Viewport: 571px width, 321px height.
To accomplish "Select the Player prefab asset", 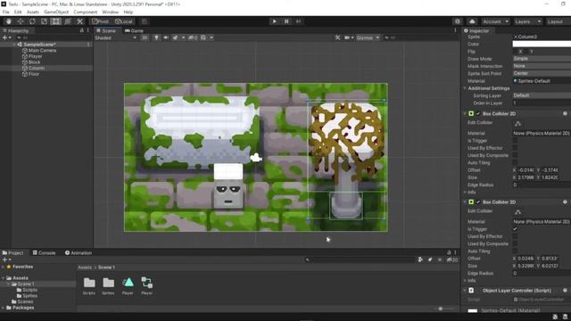I will [128, 285].
